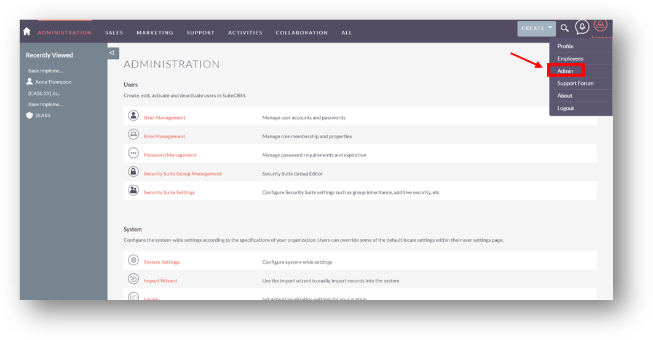
Task: Expand the CREATE dropdown button
Action: point(536,28)
